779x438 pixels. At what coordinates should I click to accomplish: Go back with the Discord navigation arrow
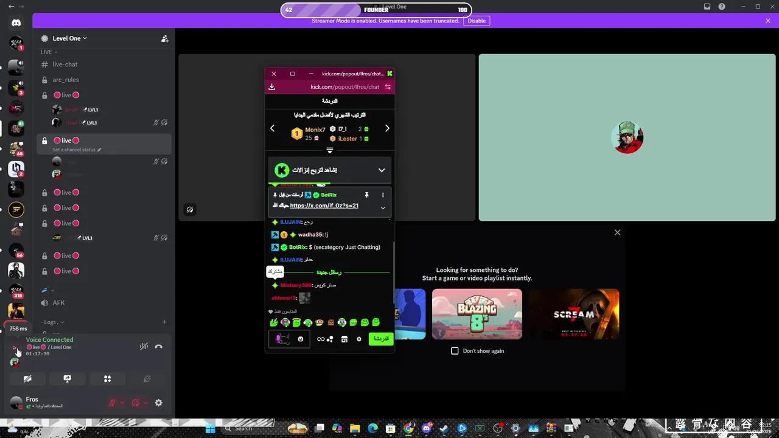click(11, 7)
